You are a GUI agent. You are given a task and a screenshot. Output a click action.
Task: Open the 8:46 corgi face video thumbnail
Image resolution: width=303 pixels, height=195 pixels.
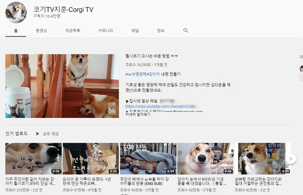(x=206, y=159)
